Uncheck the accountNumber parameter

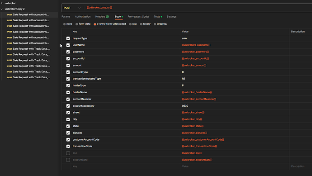coord(68,99)
